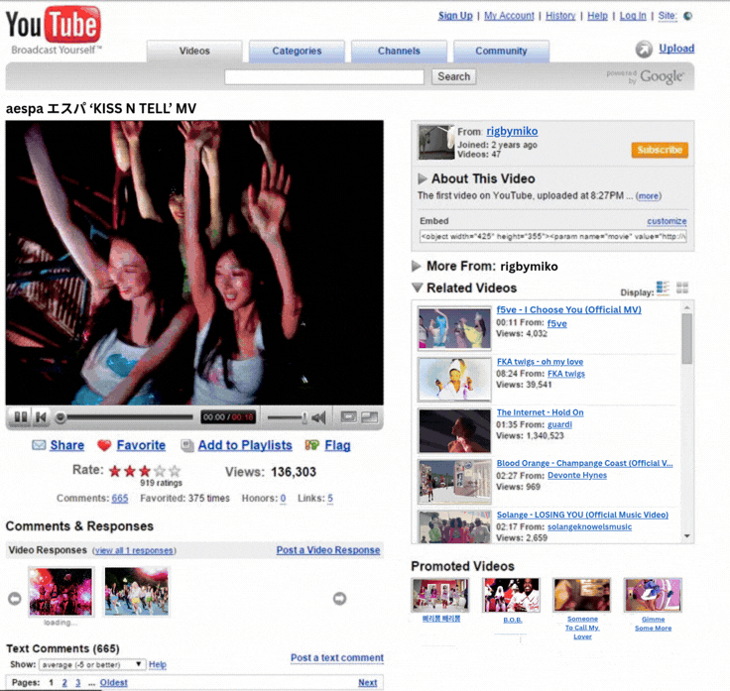Open promoted video B.O.B. thumbnail
The width and height of the screenshot is (730, 691).
pos(512,595)
